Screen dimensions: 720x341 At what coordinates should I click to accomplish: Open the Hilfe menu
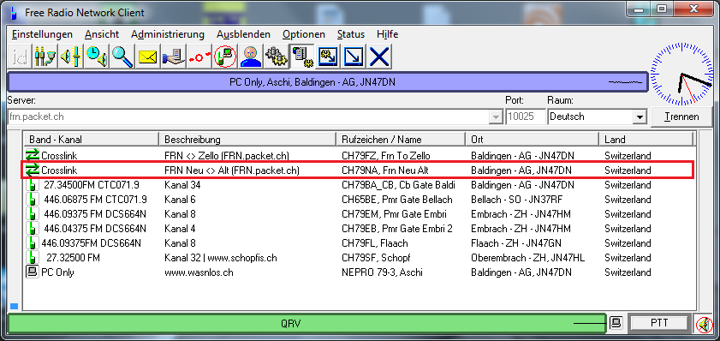point(387,34)
